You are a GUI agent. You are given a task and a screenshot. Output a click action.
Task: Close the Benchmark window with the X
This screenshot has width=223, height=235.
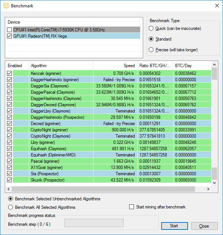(x=217, y=6)
